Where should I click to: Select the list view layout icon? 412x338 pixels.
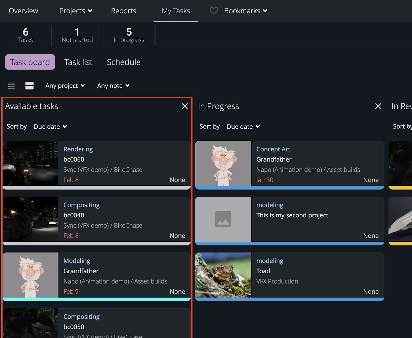point(11,86)
